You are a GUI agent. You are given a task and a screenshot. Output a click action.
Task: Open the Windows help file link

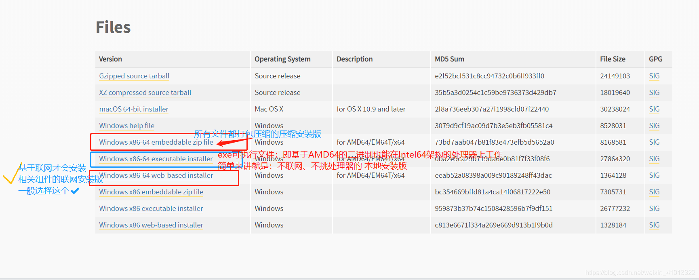[126, 126]
